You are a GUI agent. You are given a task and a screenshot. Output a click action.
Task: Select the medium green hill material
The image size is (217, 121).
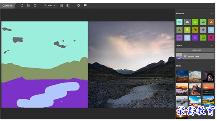pos(203,22)
